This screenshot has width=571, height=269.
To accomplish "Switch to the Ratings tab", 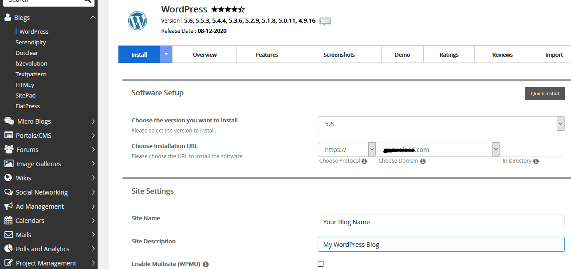I will [x=449, y=55].
